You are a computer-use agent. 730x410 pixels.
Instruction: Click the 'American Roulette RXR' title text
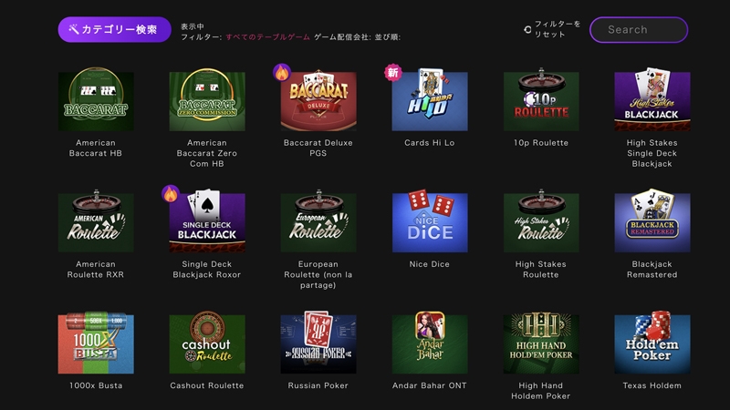(x=96, y=269)
